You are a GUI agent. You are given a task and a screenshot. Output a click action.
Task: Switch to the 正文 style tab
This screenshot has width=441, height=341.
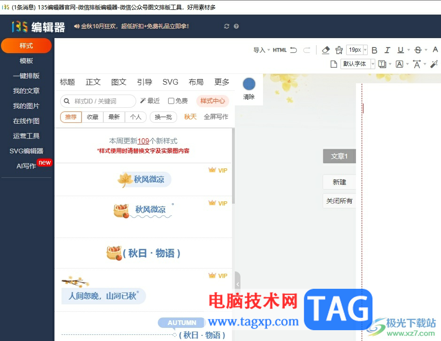point(93,82)
